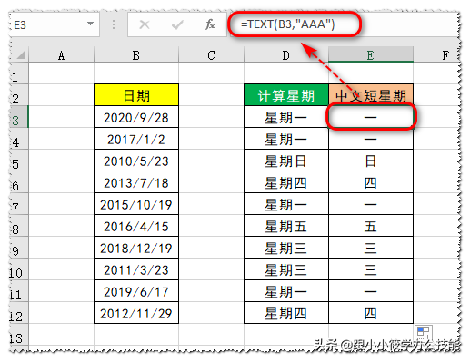Select row 10 header

(19, 269)
